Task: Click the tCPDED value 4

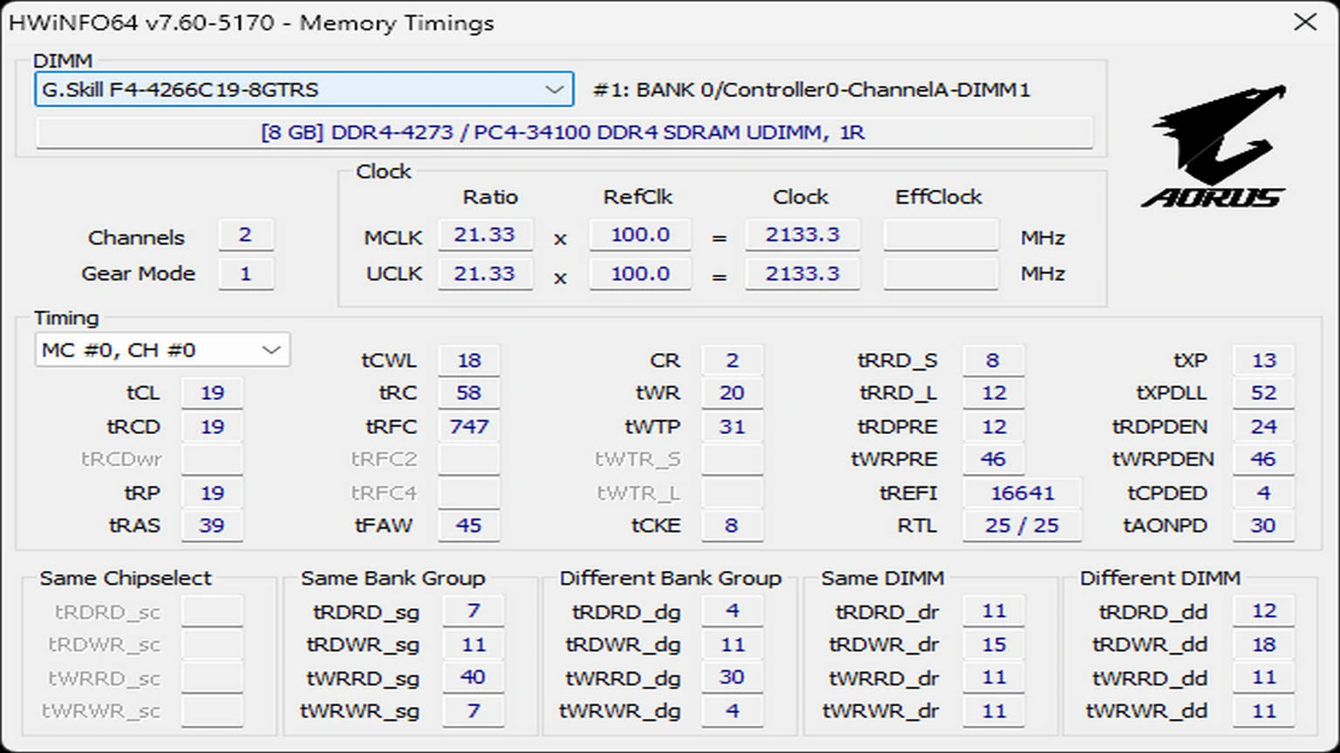Action: [x=1263, y=492]
